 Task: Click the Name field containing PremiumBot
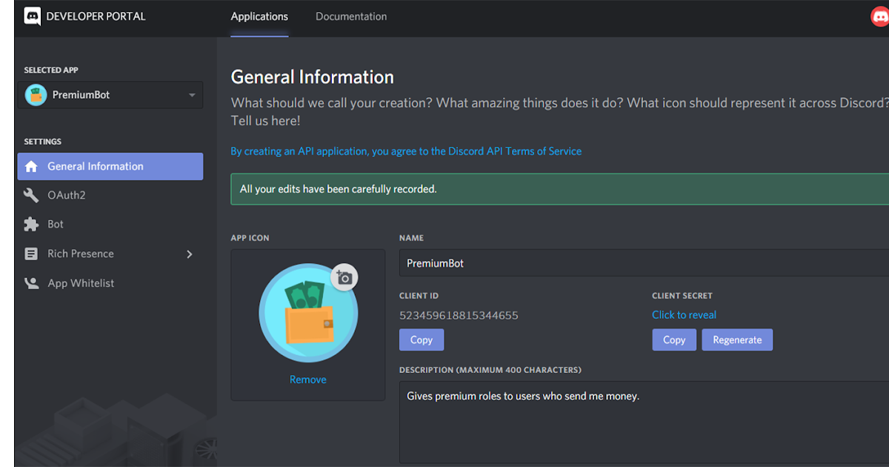[x=644, y=263]
